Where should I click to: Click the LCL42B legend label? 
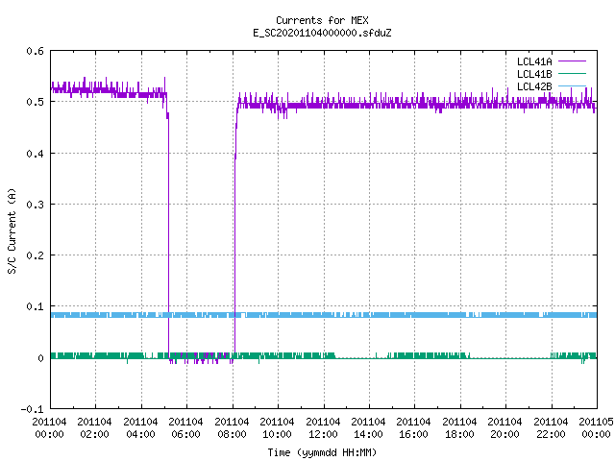pyautogui.click(x=534, y=86)
